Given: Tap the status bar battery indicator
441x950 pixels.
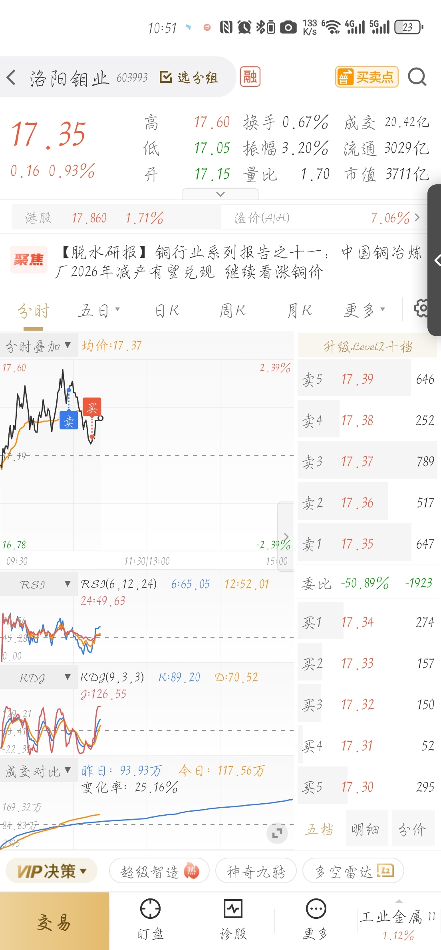Looking at the screenshot, I should pyautogui.click(x=409, y=27).
